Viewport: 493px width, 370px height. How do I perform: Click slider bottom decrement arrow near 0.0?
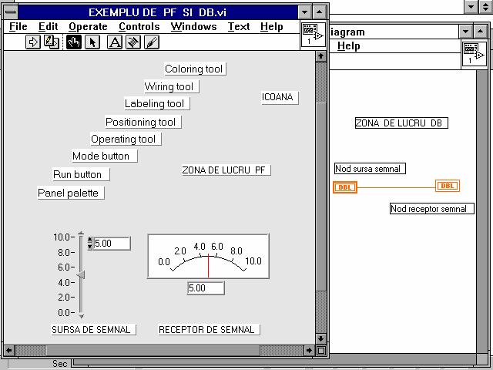click(81, 316)
